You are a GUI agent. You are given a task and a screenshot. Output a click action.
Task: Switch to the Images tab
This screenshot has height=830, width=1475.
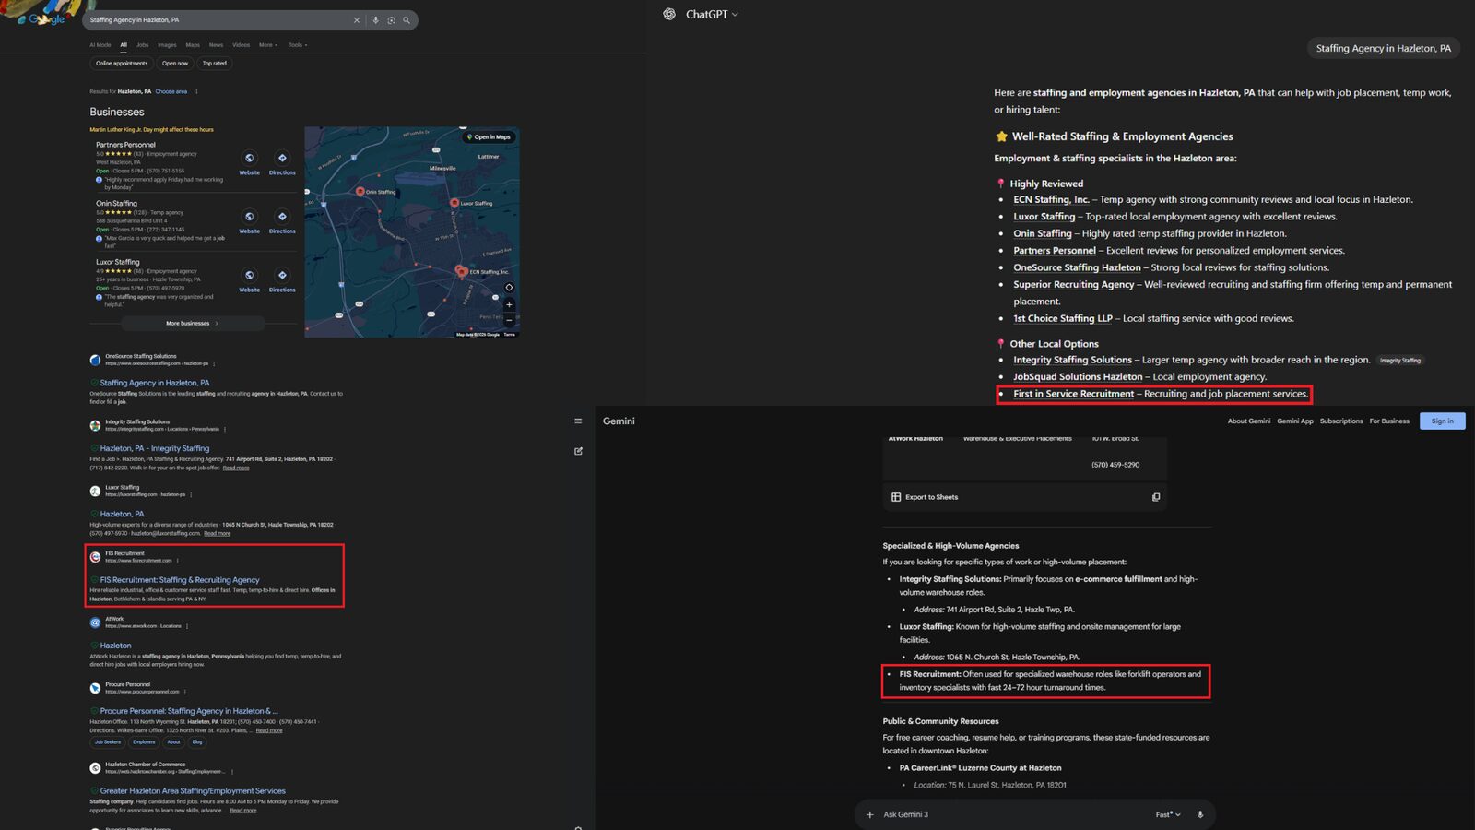167,44
